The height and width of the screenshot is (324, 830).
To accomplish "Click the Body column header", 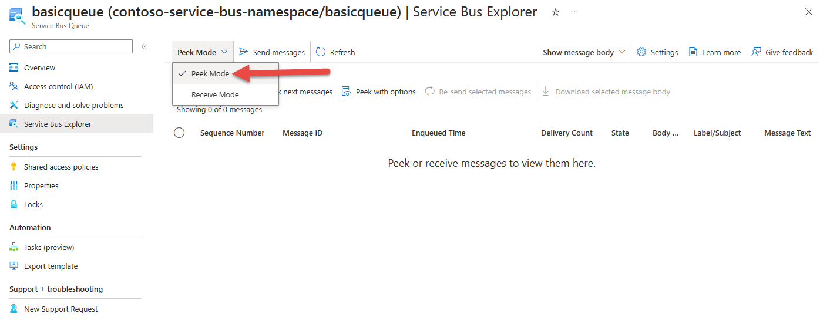I will click(x=666, y=133).
